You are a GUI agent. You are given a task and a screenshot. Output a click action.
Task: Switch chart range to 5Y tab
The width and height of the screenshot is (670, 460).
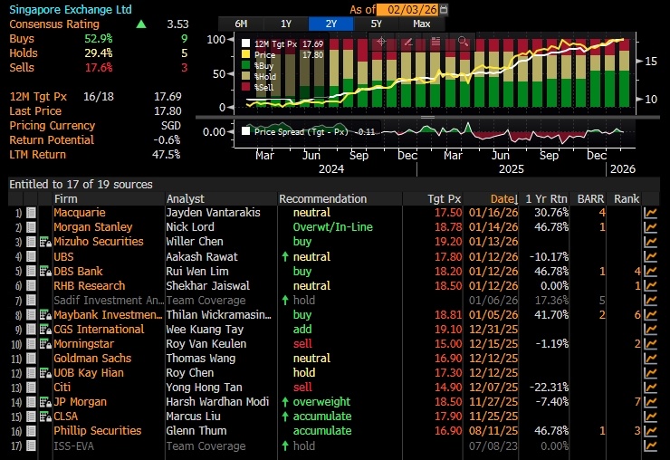tap(377, 24)
